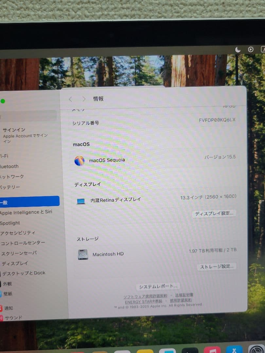Select Apple Intelligence と Siri in sidebar

[26, 212]
